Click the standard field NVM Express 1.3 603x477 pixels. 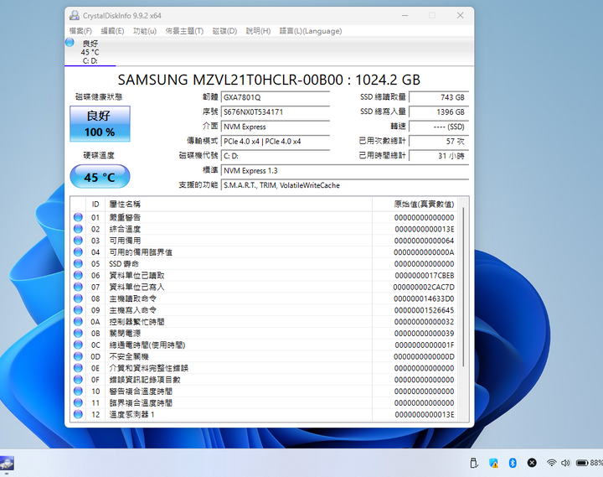click(345, 170)
